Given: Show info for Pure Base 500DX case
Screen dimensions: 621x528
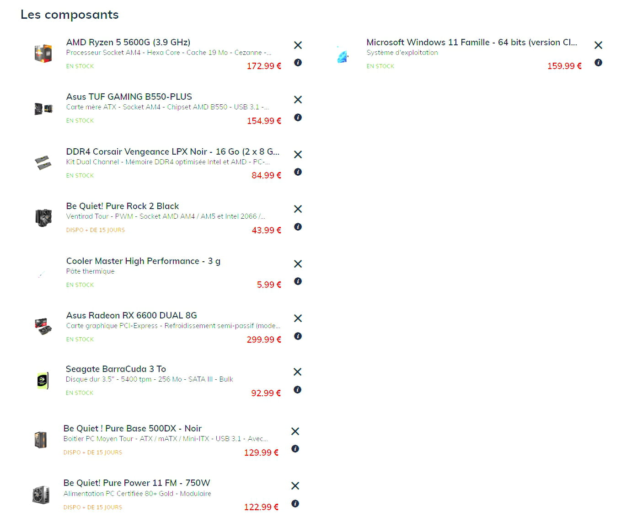Looking at the screenshot, I should point(295,448).
